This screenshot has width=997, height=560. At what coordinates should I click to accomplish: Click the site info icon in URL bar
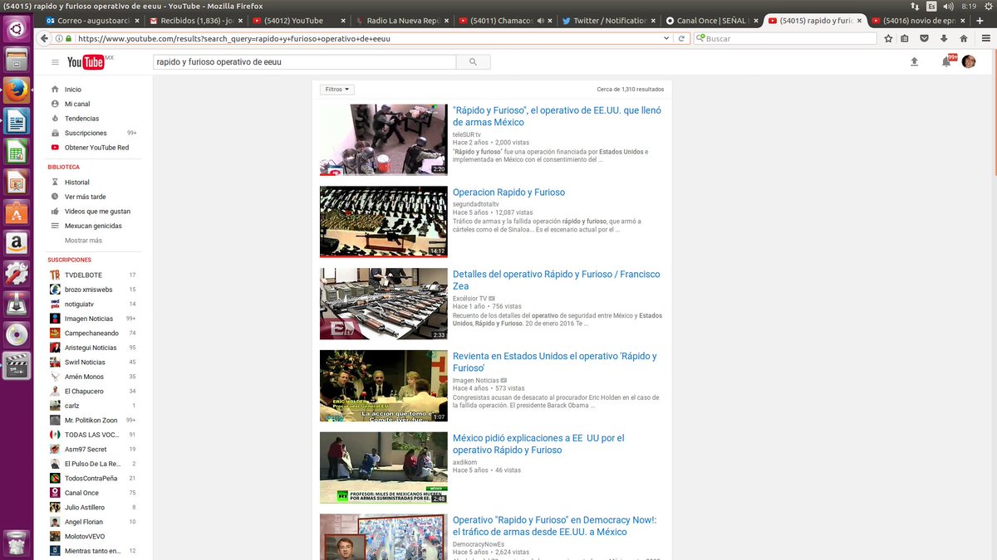coord(59,38)
